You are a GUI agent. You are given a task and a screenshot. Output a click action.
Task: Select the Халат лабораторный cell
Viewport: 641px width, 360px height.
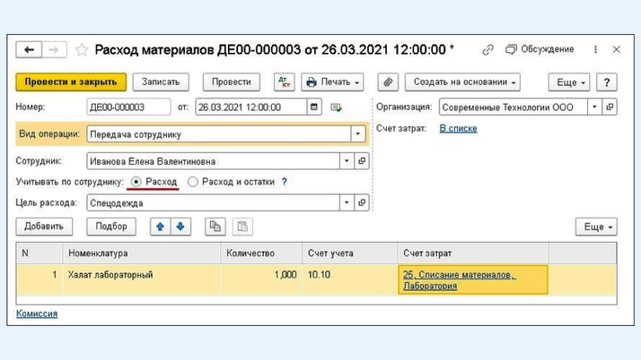[x=142, y=279]
